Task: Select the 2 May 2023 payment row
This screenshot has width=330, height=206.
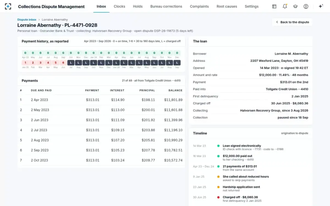Action: point(101,110)
